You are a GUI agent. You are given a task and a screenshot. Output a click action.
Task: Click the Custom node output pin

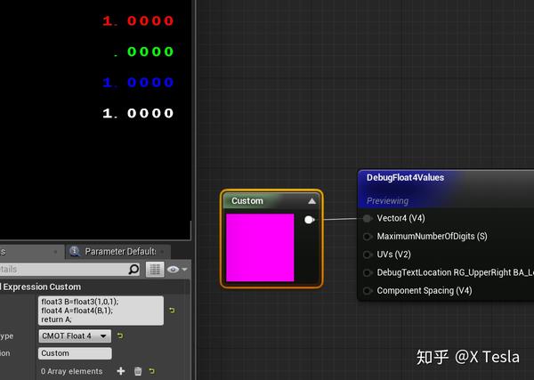point(309,220)
